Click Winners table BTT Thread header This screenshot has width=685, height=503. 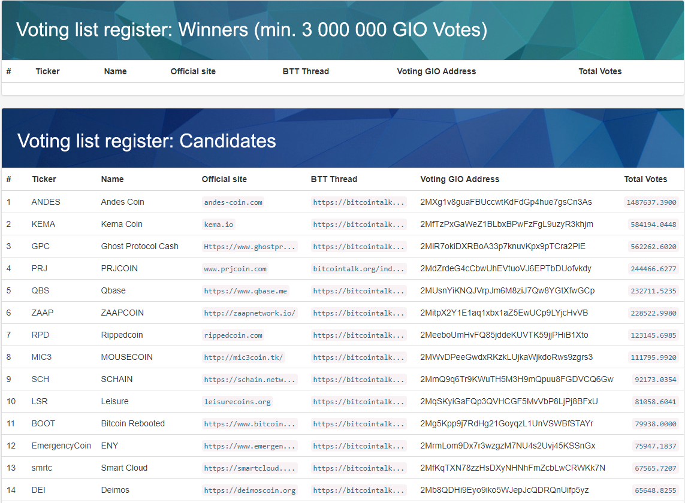click(306, 71)
